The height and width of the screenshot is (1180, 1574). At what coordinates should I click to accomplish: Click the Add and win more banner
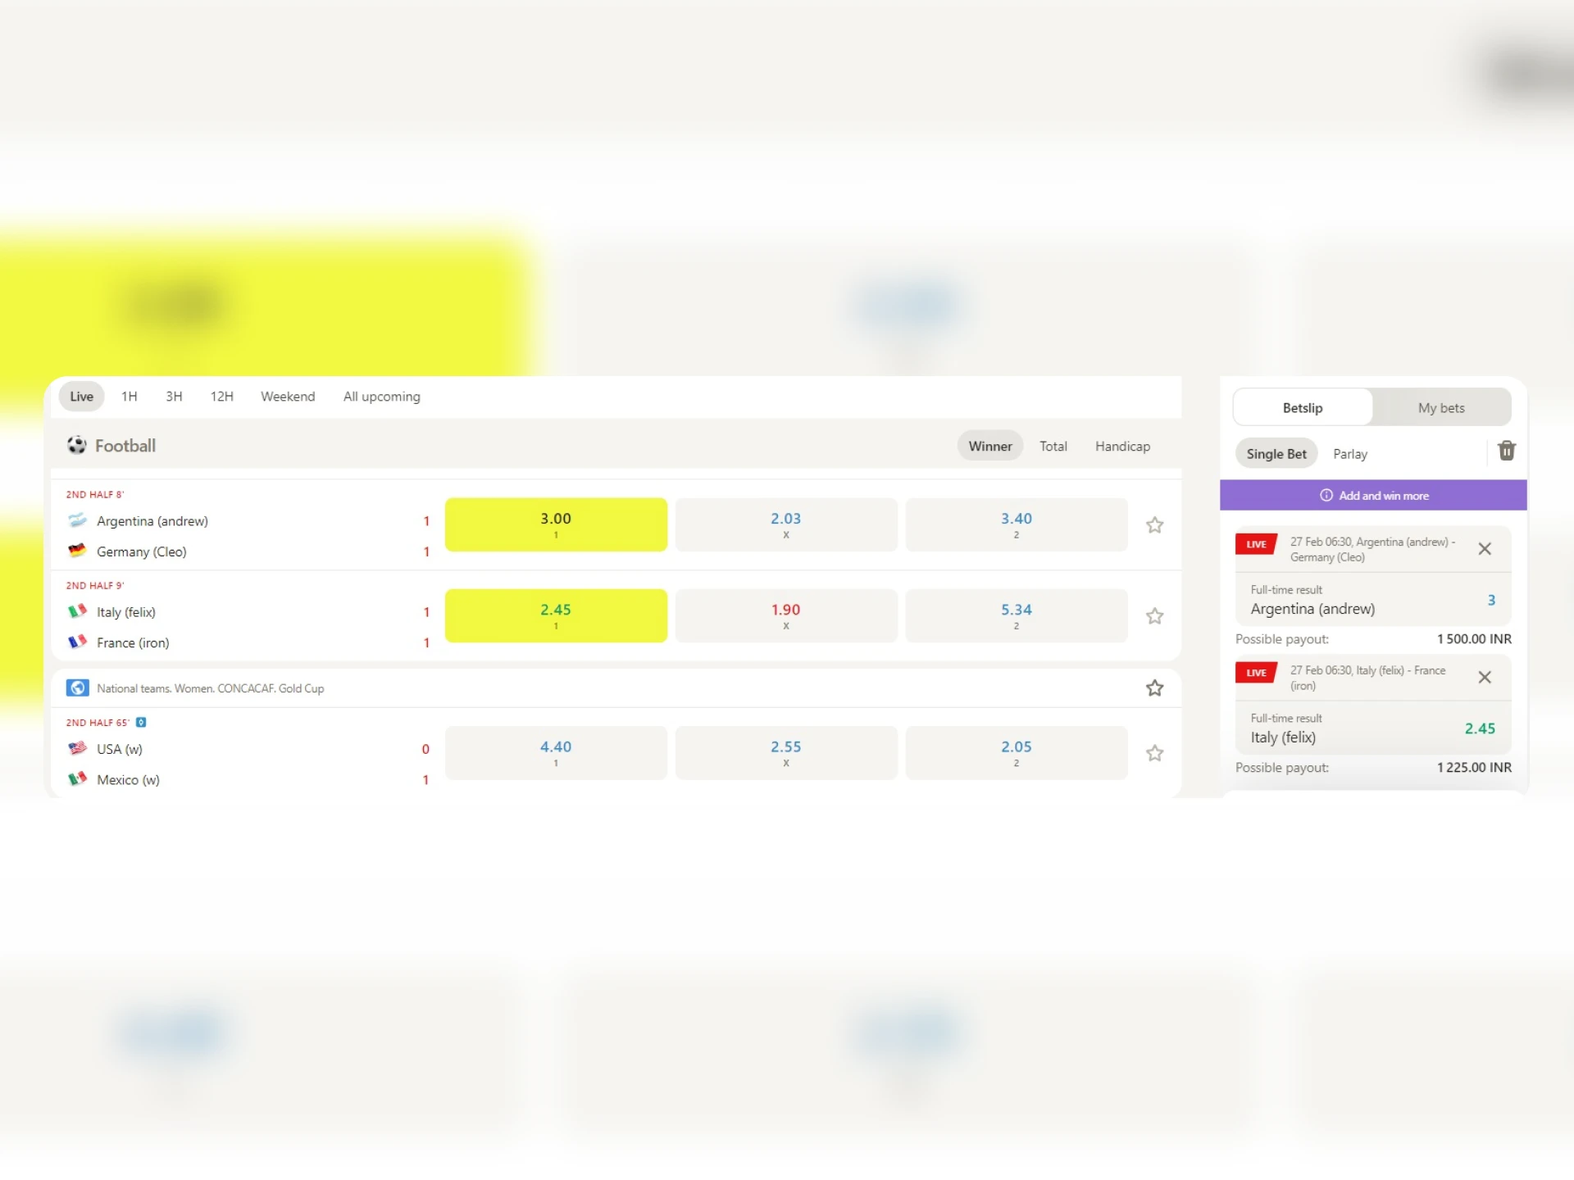1383,496
